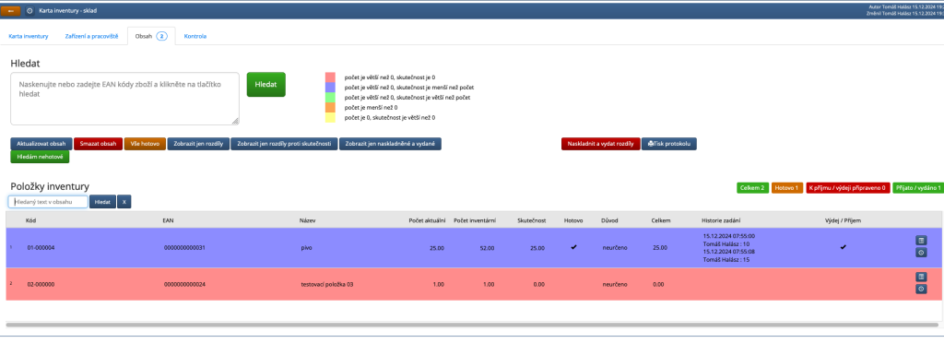Image resolution: width=944 pixels, height=343 pixels.
Task: Click the Název column header
Action: (x=308, y=221)
